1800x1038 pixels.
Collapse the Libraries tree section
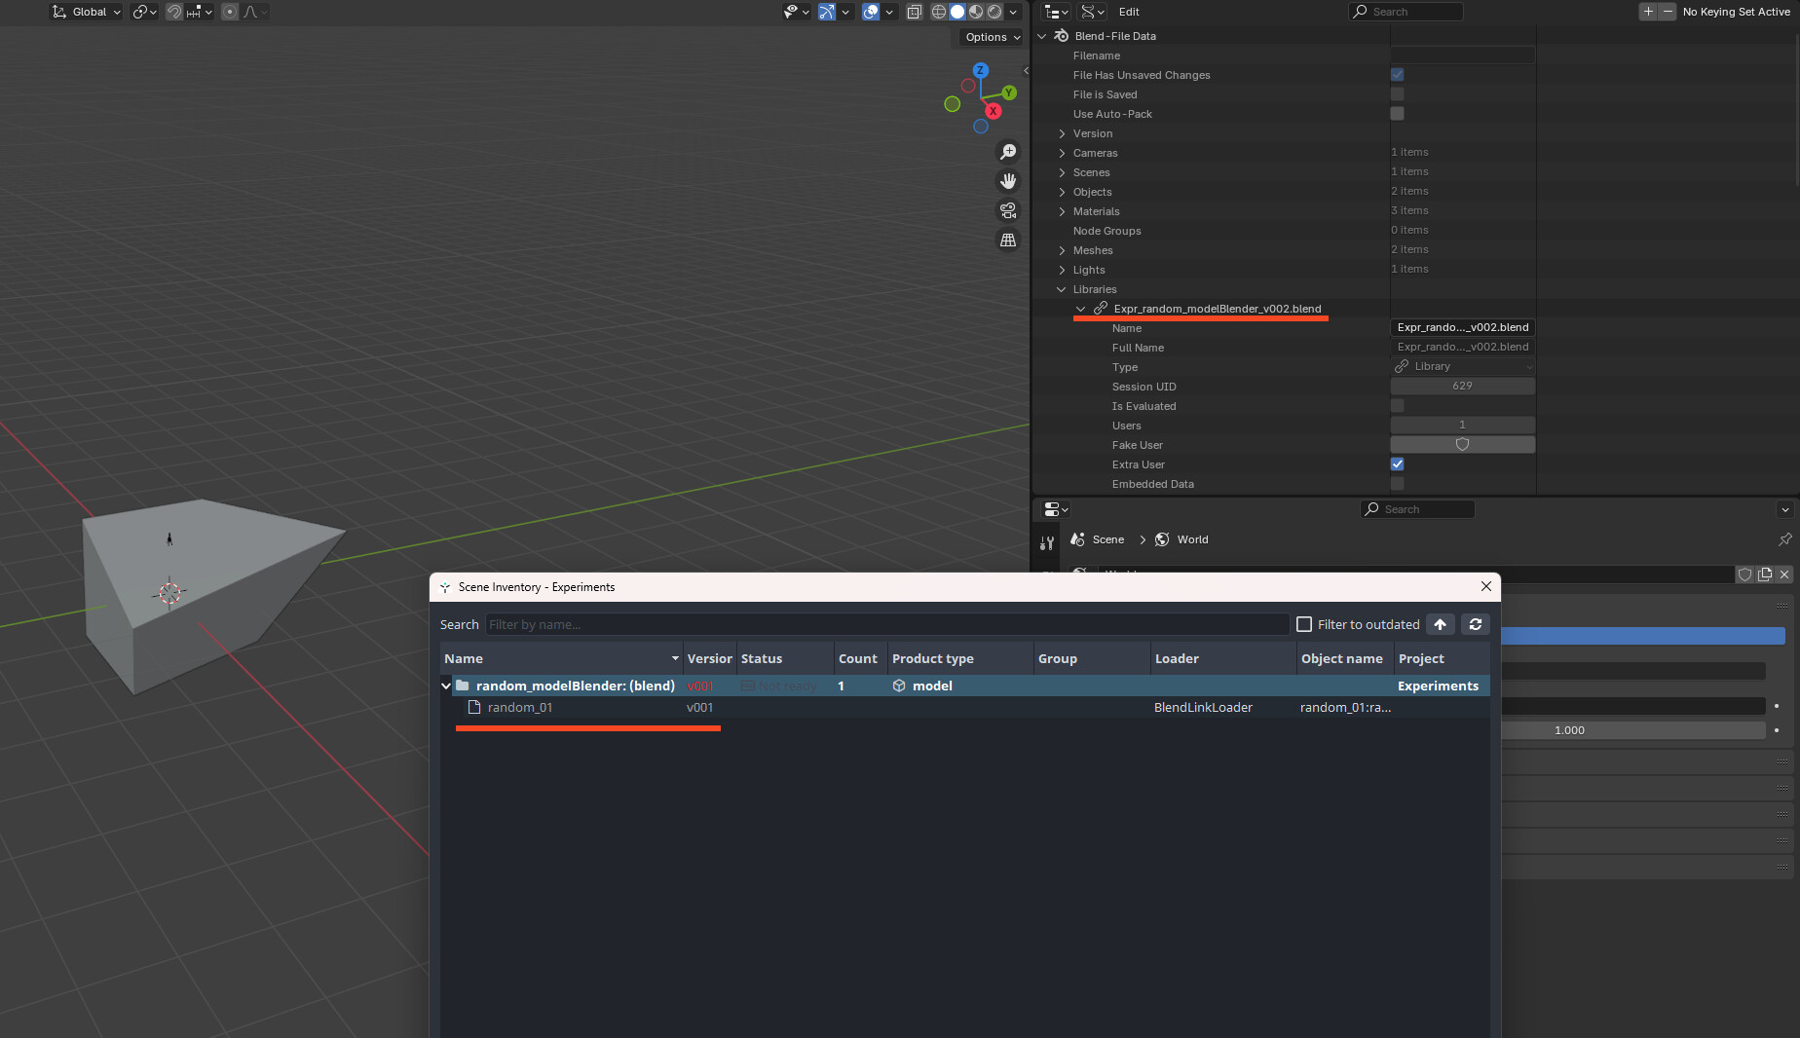[1062, 289]
